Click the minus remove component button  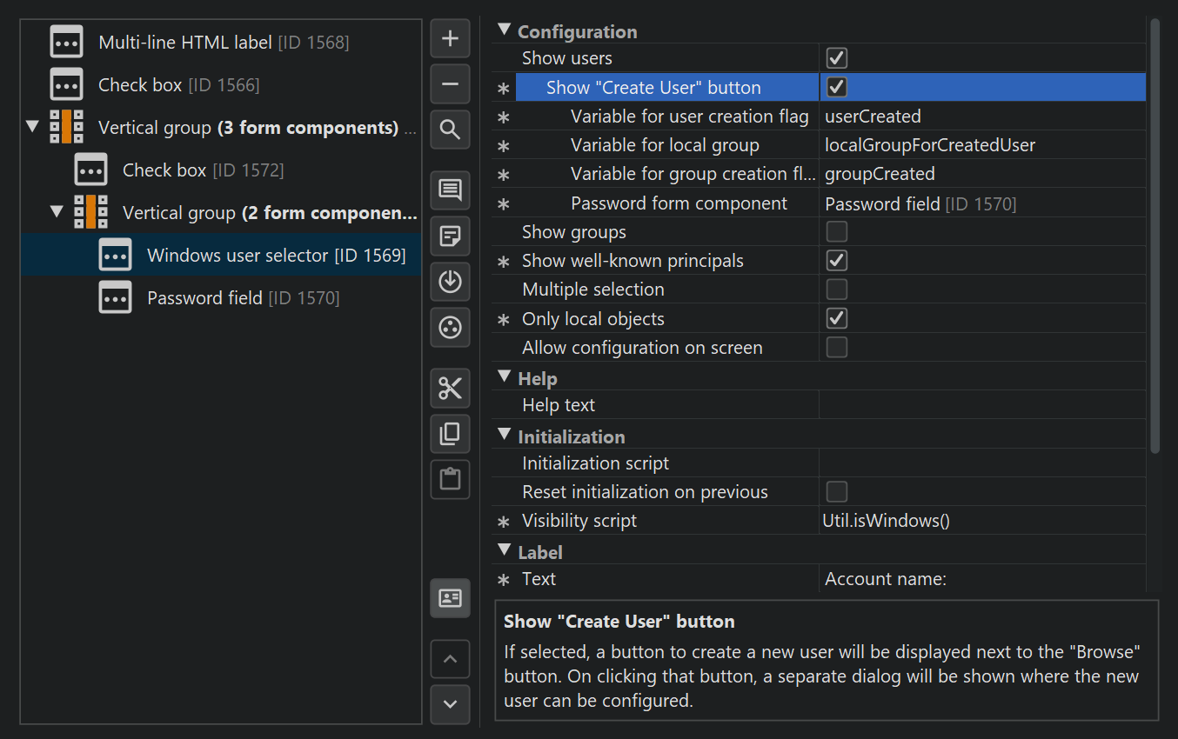(450, 84)
